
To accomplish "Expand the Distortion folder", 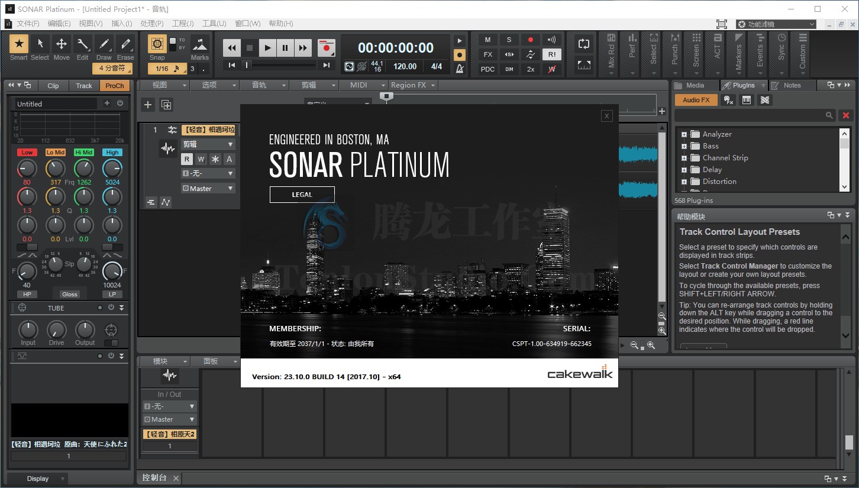I will (684, 182).
